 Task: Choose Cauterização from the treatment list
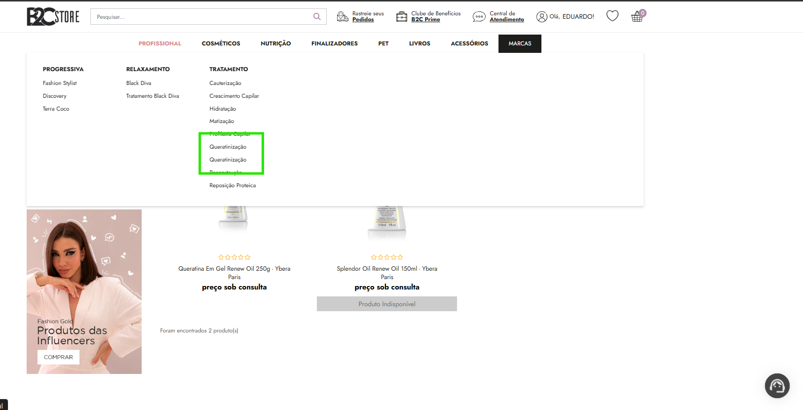(x=226, y=83)
